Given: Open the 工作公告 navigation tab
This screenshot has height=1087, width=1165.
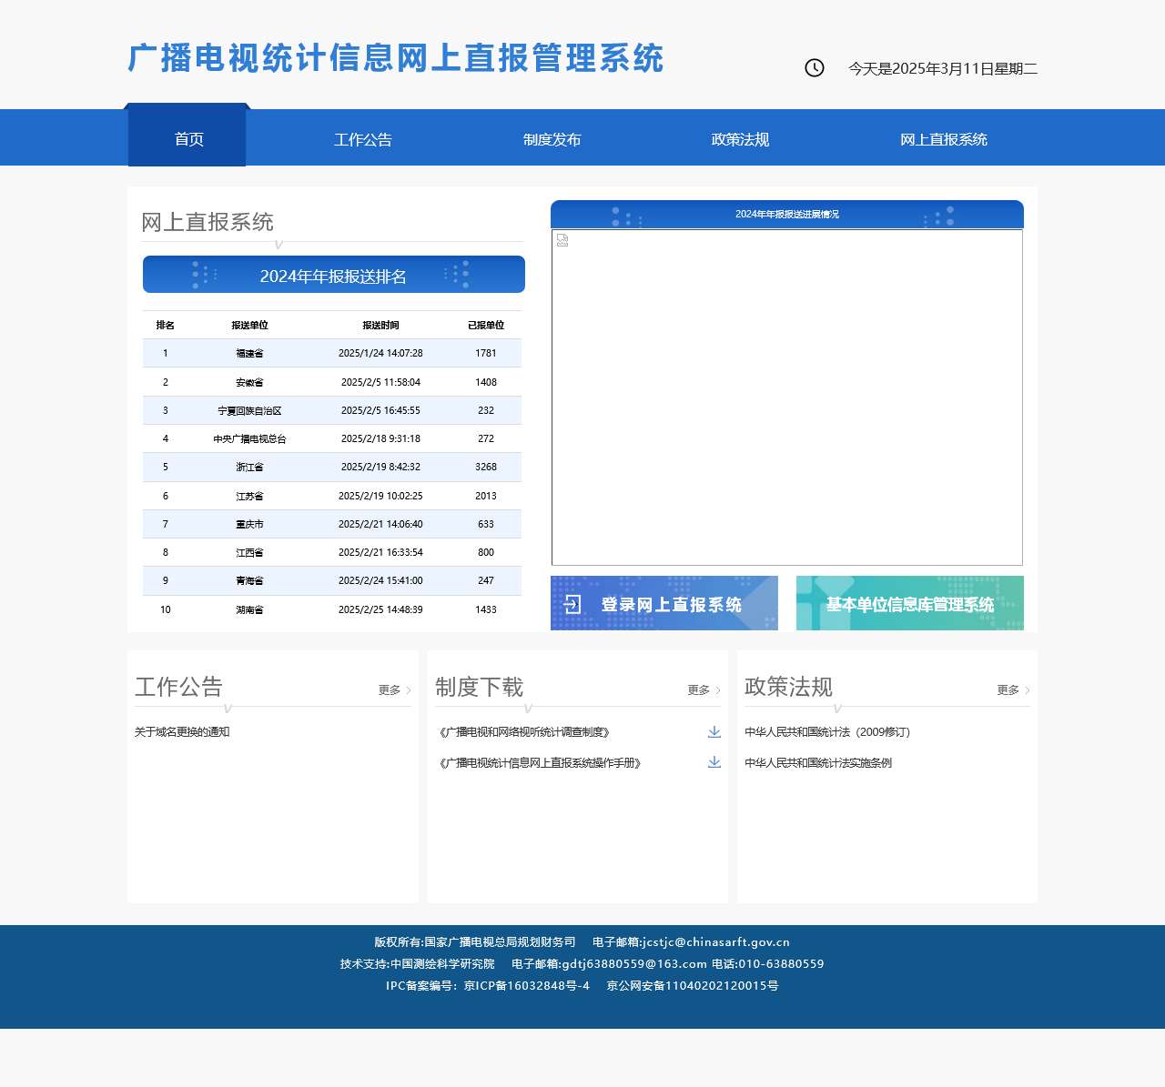Looking at the screenshot, I should pos(363,139).
